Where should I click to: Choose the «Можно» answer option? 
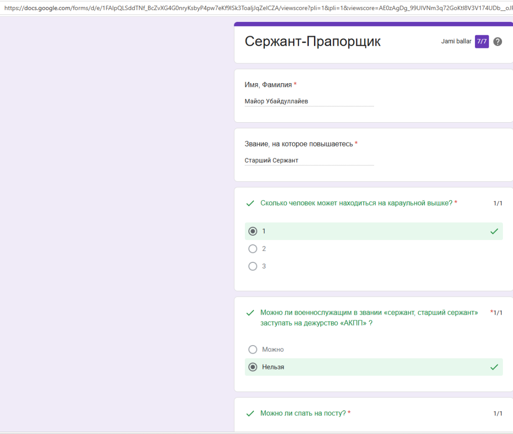click(x=253, y=349)
